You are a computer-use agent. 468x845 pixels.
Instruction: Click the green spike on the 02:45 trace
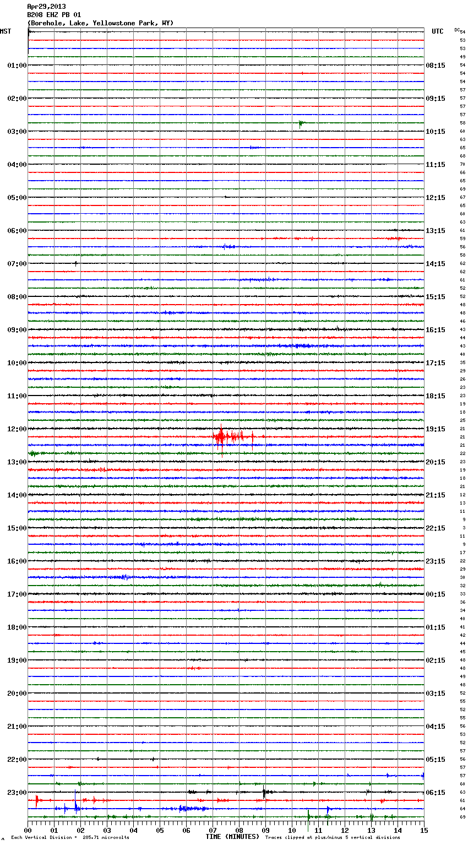click(x=301, y=123)
